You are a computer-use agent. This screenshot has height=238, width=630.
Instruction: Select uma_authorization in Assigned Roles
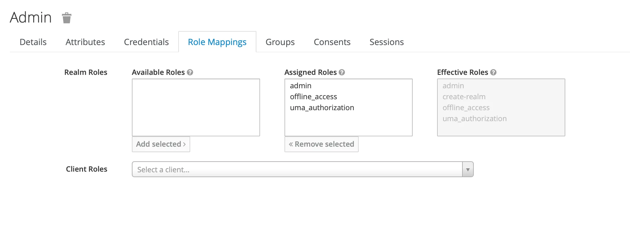[x=322, y=108]
